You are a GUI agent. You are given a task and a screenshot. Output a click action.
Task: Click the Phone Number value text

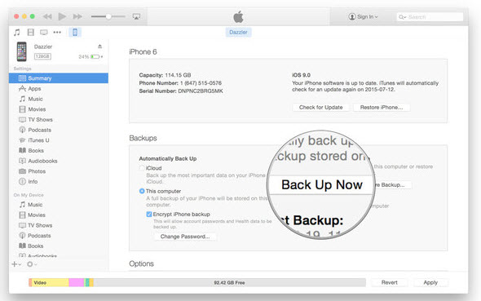coord(201,83)
